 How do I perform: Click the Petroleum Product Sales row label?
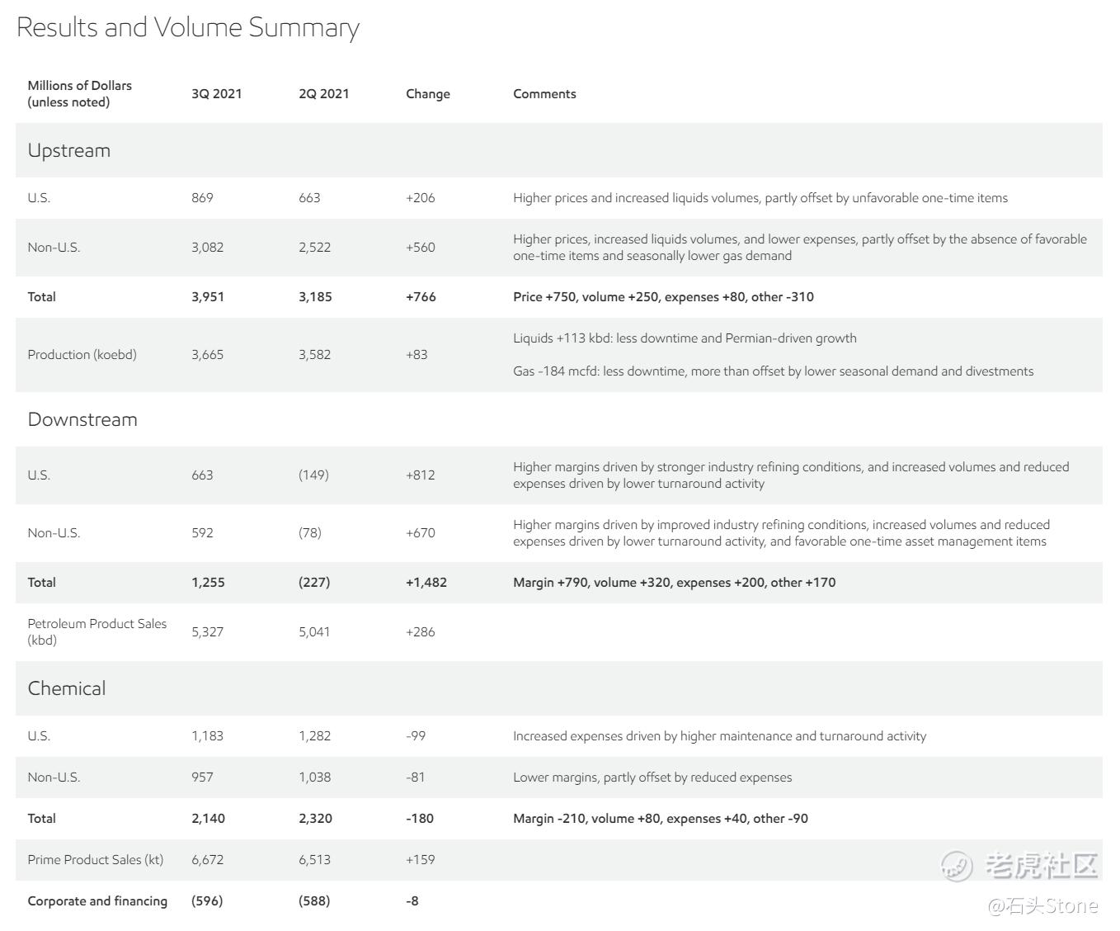96,631
